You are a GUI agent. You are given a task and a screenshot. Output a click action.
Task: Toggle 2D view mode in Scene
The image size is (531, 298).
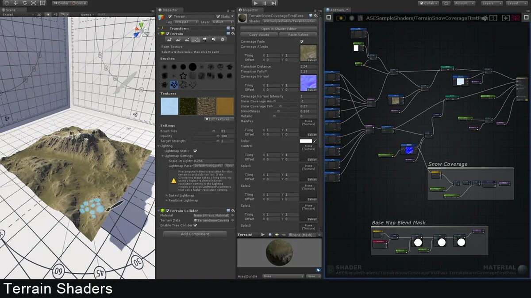tap(39, 15)
